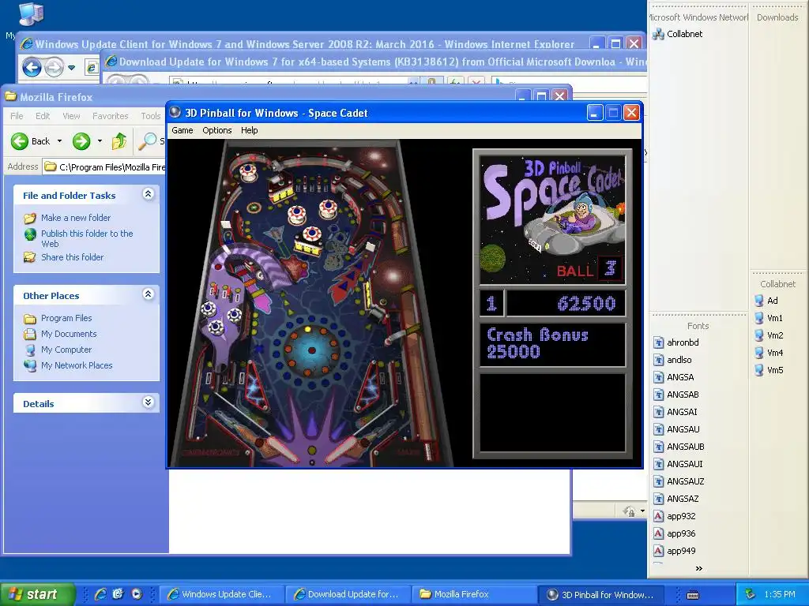Launch Internet Explorer from Quick Launch
The image size is (809, 606).
click(x=100, y=594)
